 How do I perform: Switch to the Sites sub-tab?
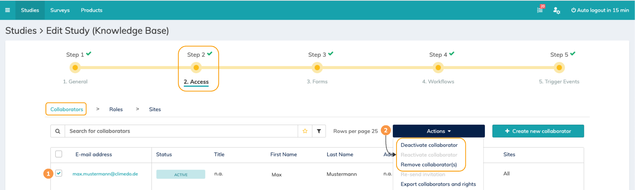pyautogui.click(x=155, y=109)
